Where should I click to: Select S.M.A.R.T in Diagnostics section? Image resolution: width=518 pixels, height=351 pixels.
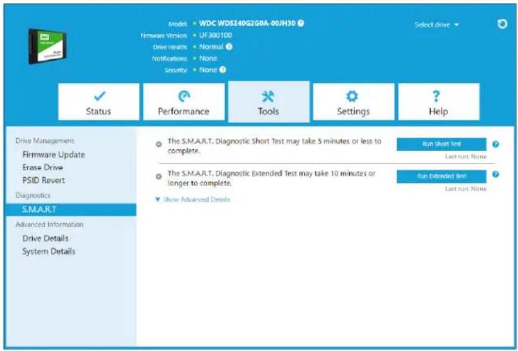(71, 210)
